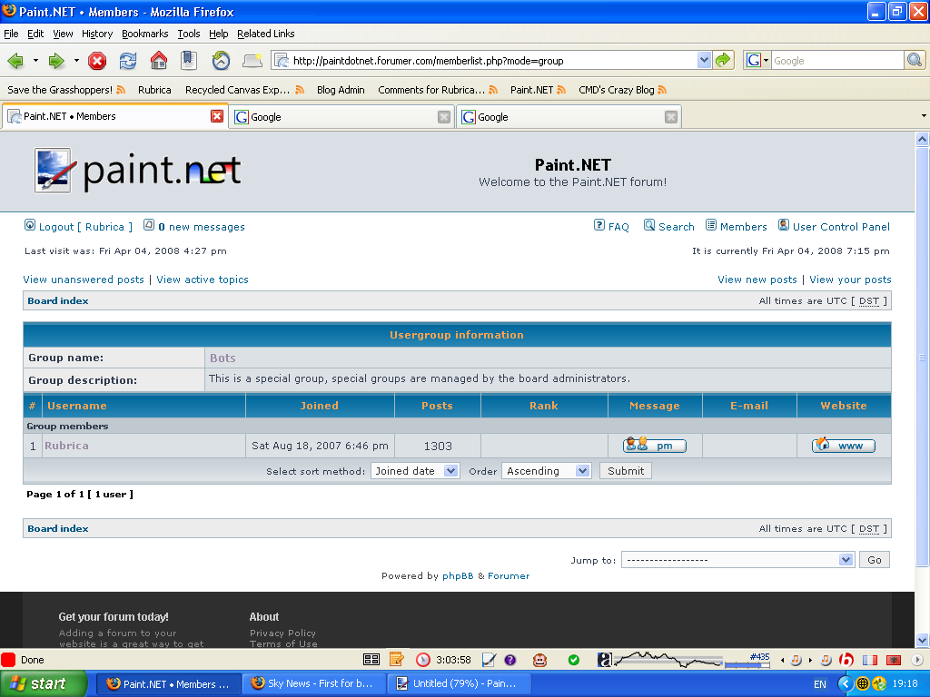Close the Paint.NET Members tab

[x=217, y=116]
